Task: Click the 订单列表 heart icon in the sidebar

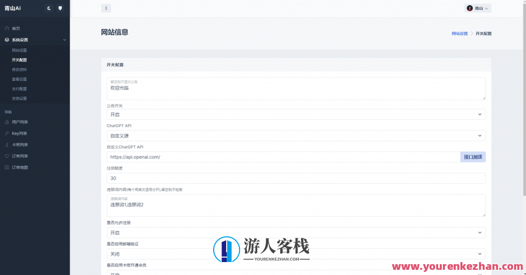Action: pyautogui.click(x=7, y=156)
